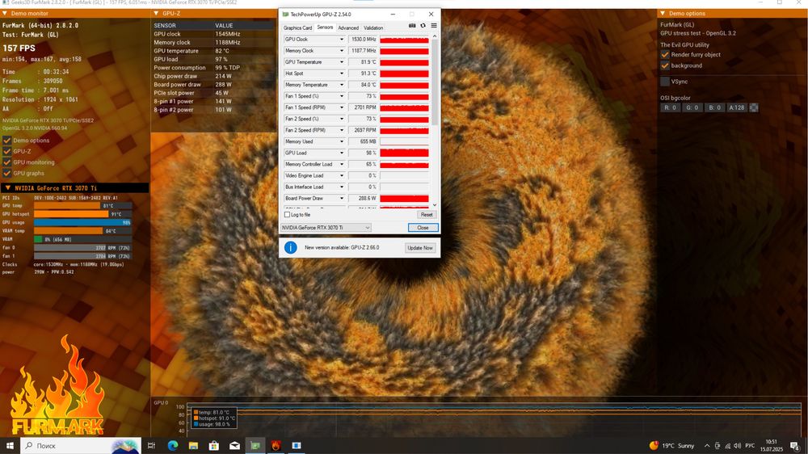Click the Update Now button

(x=420, y=248)
